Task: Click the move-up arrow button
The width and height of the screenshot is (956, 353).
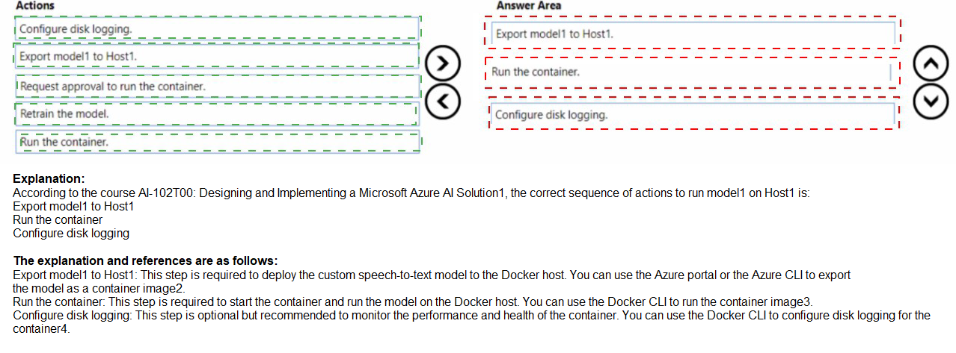Action: (930, 65)
